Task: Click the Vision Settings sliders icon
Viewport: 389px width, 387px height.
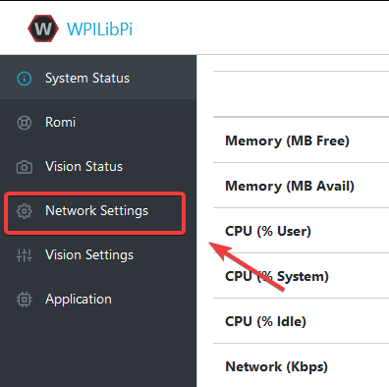Action: click(25, 255)
